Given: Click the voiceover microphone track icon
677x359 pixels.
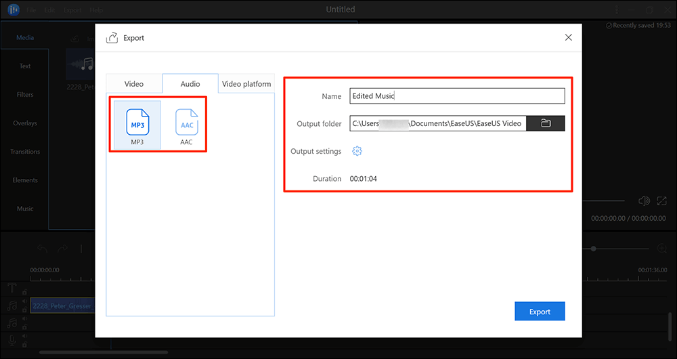Looking at the screenshot, I should click(12, 339).
